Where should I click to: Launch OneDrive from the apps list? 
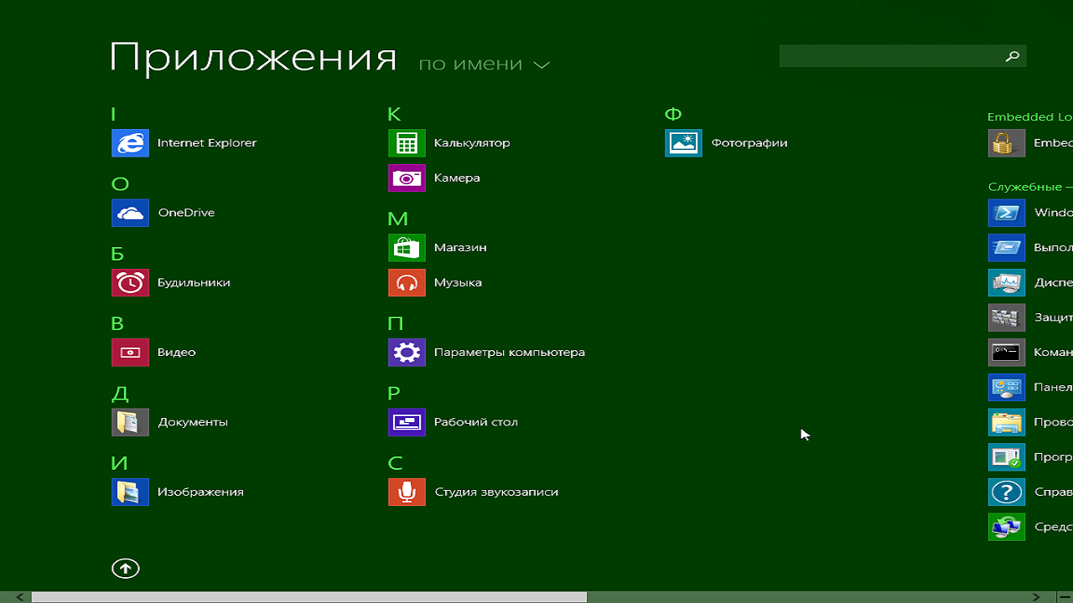tap(130, 213)
